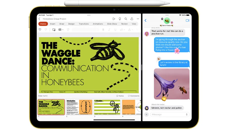The width and height of the screenshot is (228, 129).
Task: Start the slideshow with the play icon
Action: pyautogui.click(x=114, y=19)
